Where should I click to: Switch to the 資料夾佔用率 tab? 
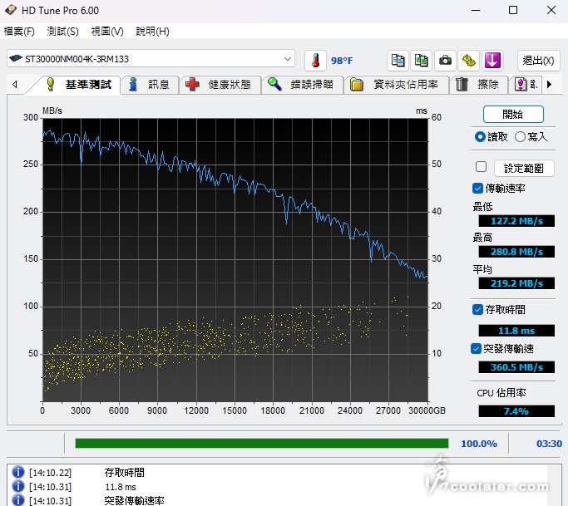[397, 85]
